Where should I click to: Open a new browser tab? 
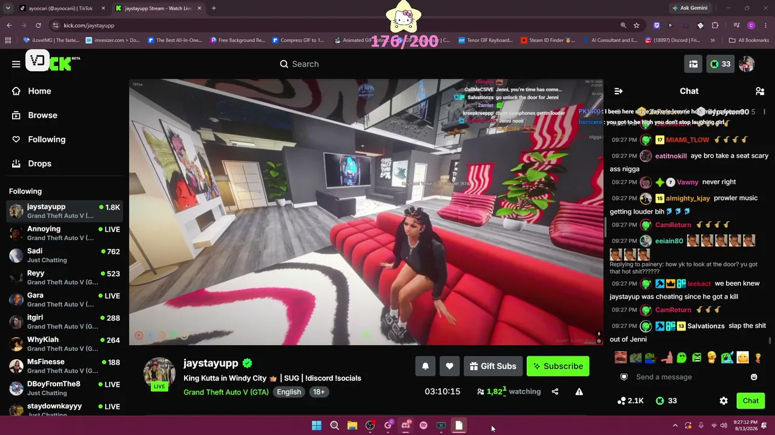click(x=214, y=8)
